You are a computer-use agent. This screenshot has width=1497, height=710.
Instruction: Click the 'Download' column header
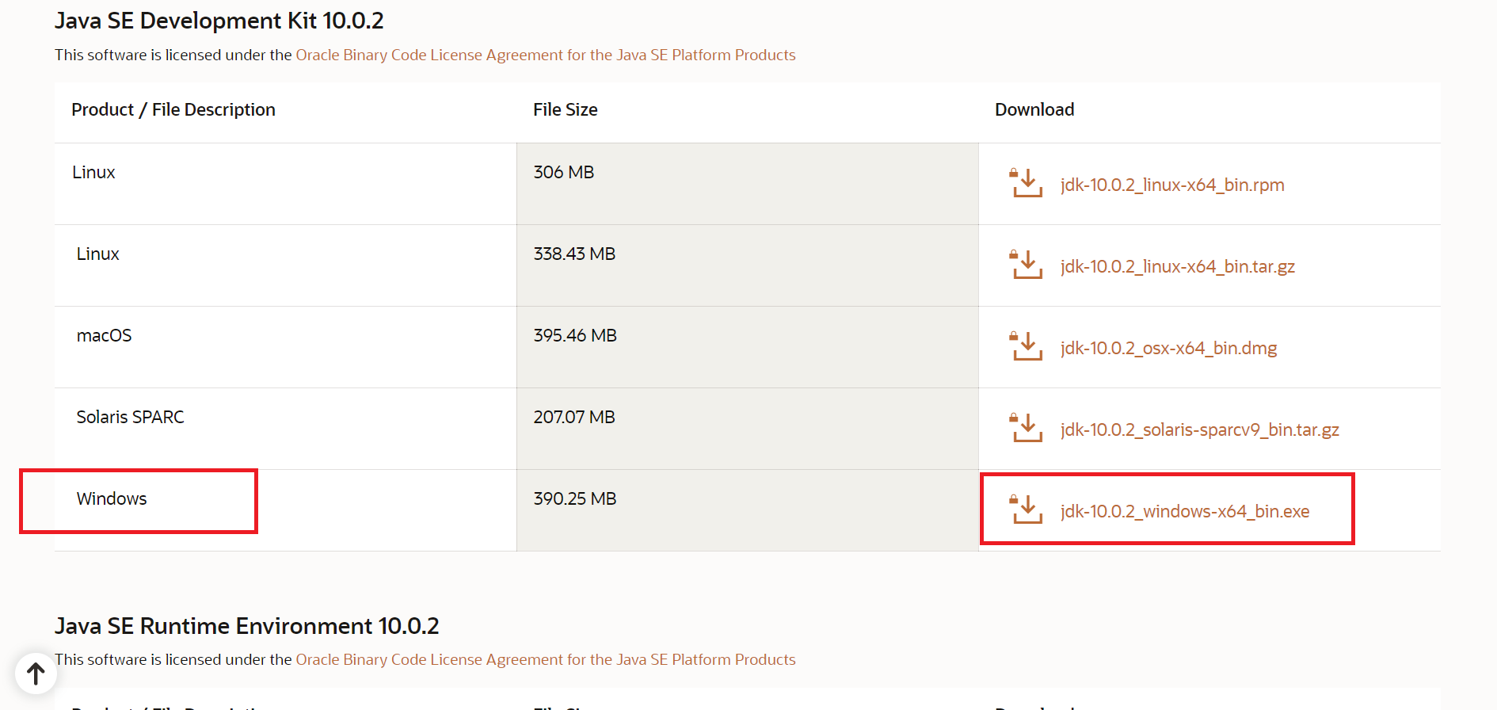pos(1034,109)
